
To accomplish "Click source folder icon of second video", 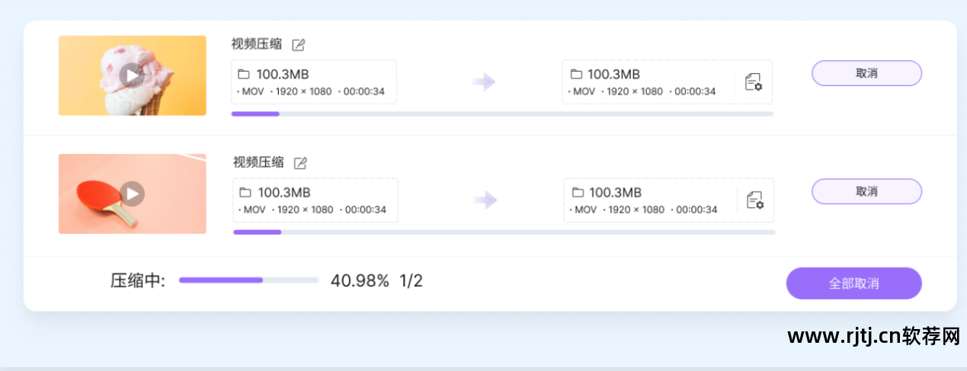I will (x=245, y=193).
